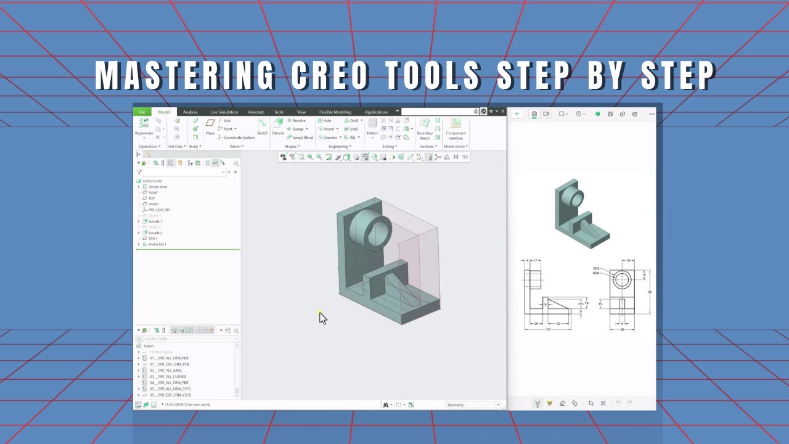Open the Round dropdown arrow
The image size is (789, 444).
coord(338,129)
